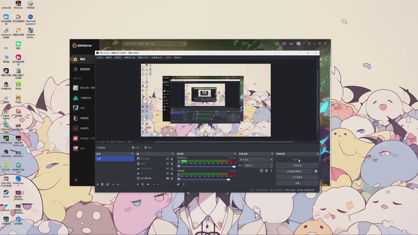
Task: Hide the 显示器采集 source eye icon
Action: click(x=167, y=178)
